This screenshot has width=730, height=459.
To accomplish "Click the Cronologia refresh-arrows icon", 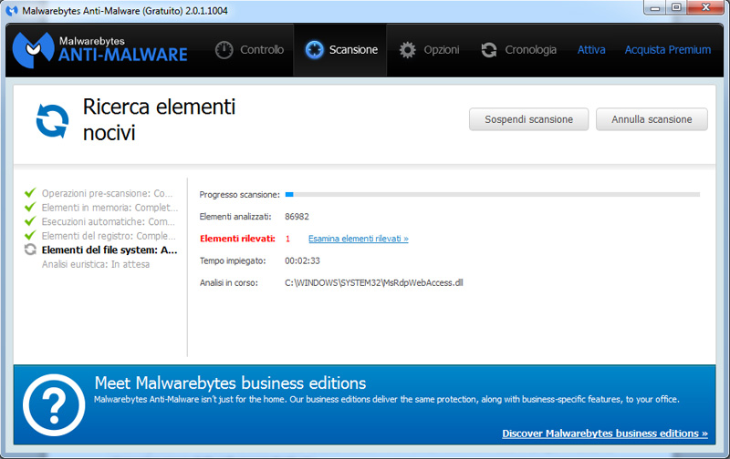I will click(x=489, y=50).
